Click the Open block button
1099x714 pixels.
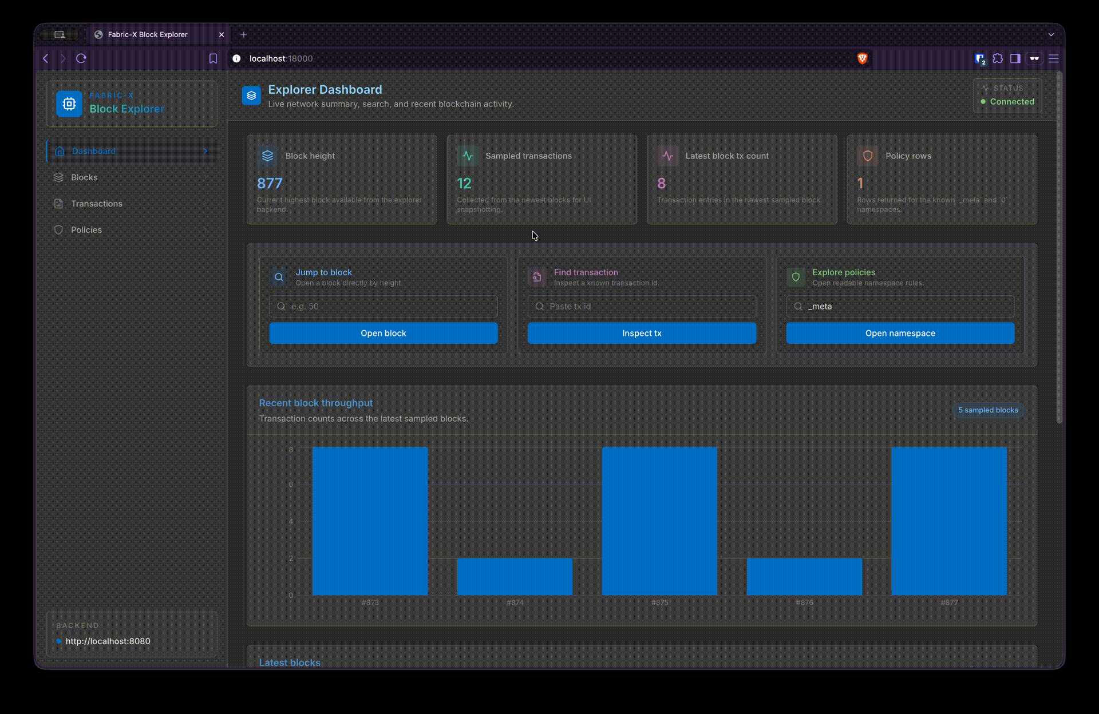(384, 333)
